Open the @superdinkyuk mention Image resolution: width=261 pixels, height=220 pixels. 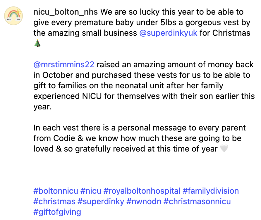click(x=168, y=33)
